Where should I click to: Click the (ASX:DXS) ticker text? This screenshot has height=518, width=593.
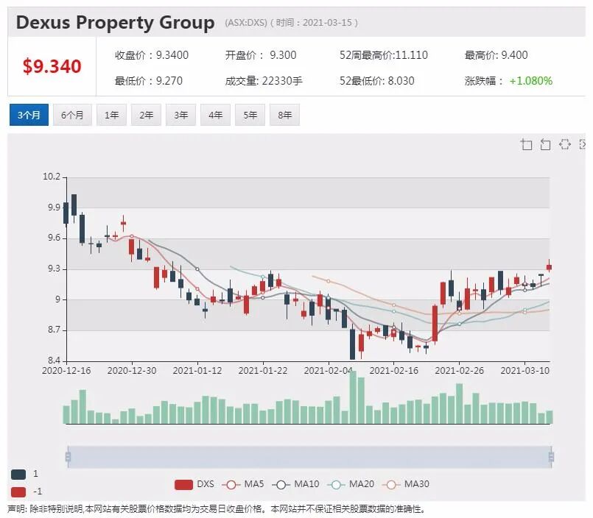click(246, 23)
